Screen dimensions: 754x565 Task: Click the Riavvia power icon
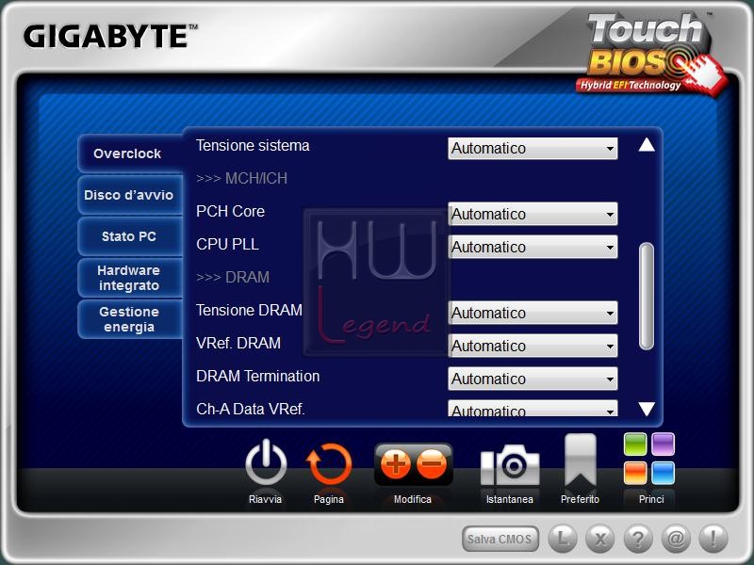[x=266, y=463]
